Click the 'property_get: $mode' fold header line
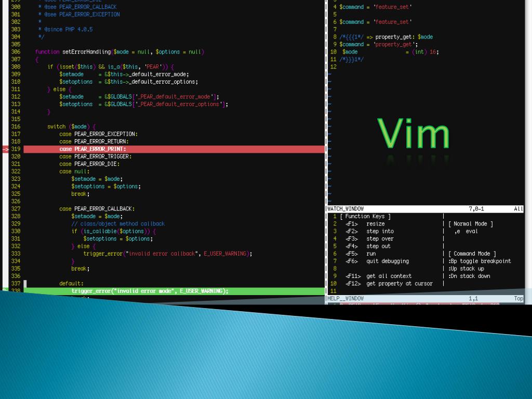 click(386, 37)
